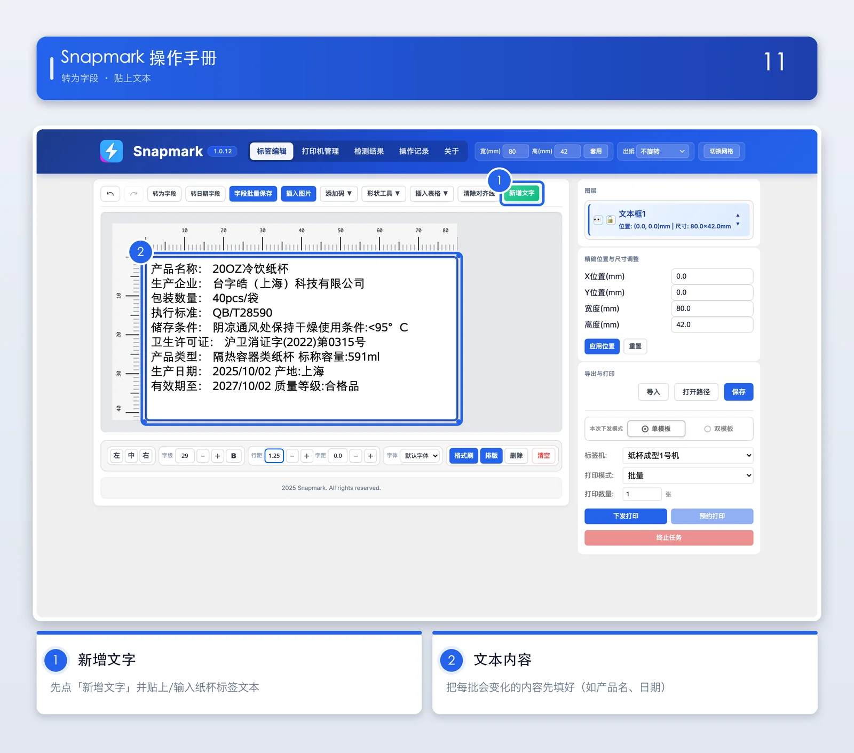
Task: Click the green 新增文字 button
Action: click(x=521, y=193)
